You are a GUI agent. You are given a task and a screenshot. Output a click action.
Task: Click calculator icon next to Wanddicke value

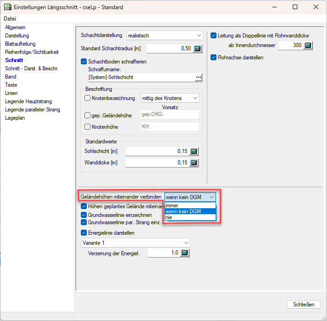click(x=194, y=163)
